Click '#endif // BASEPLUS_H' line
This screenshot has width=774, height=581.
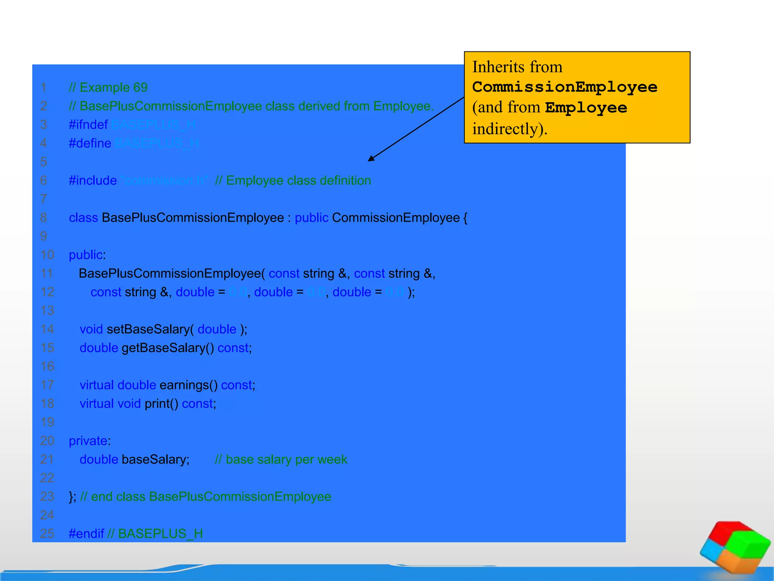[x=136, y=534]
